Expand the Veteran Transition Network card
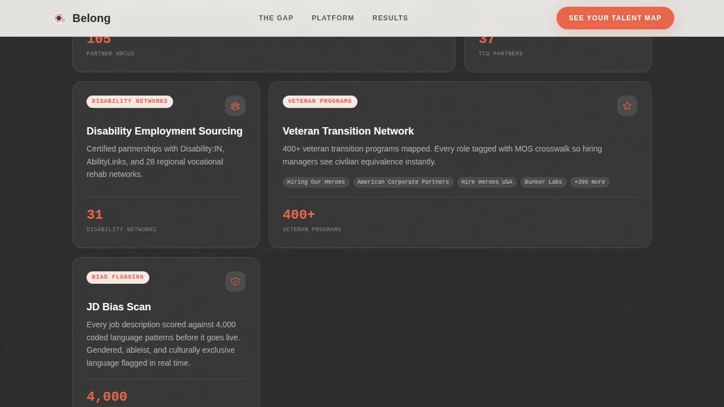 pos(460,164)
